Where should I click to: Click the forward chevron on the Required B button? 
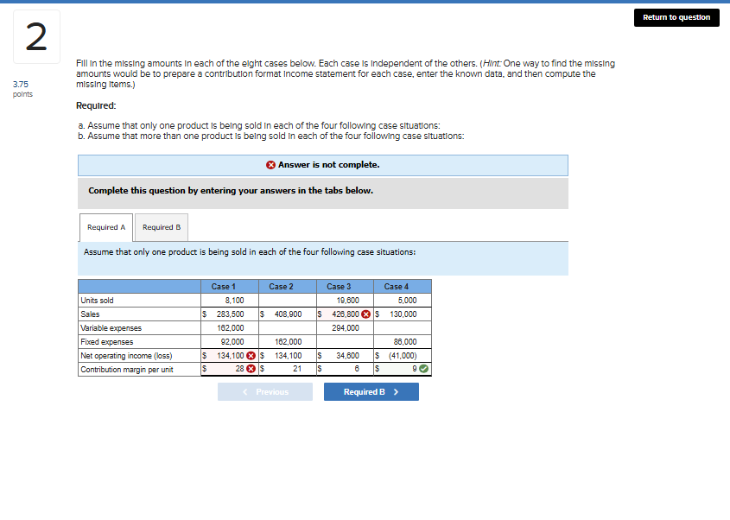pyautogui.click(x=397, y=391)
